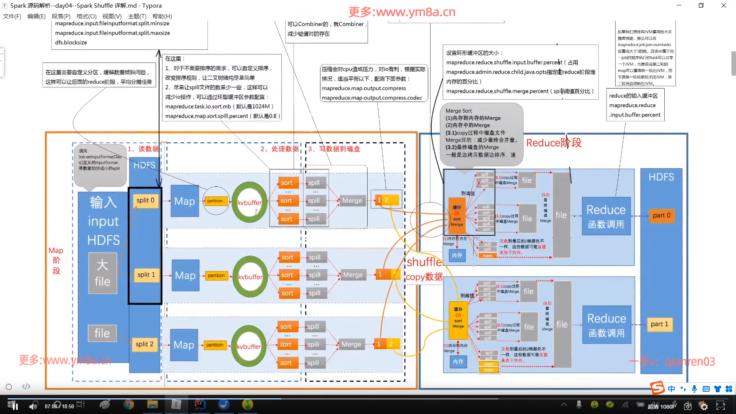Image resolution: width=736 pixels, height=414 pixels.
Task: Open Chrome from the taskbar
Action: (x=129, y=404)
